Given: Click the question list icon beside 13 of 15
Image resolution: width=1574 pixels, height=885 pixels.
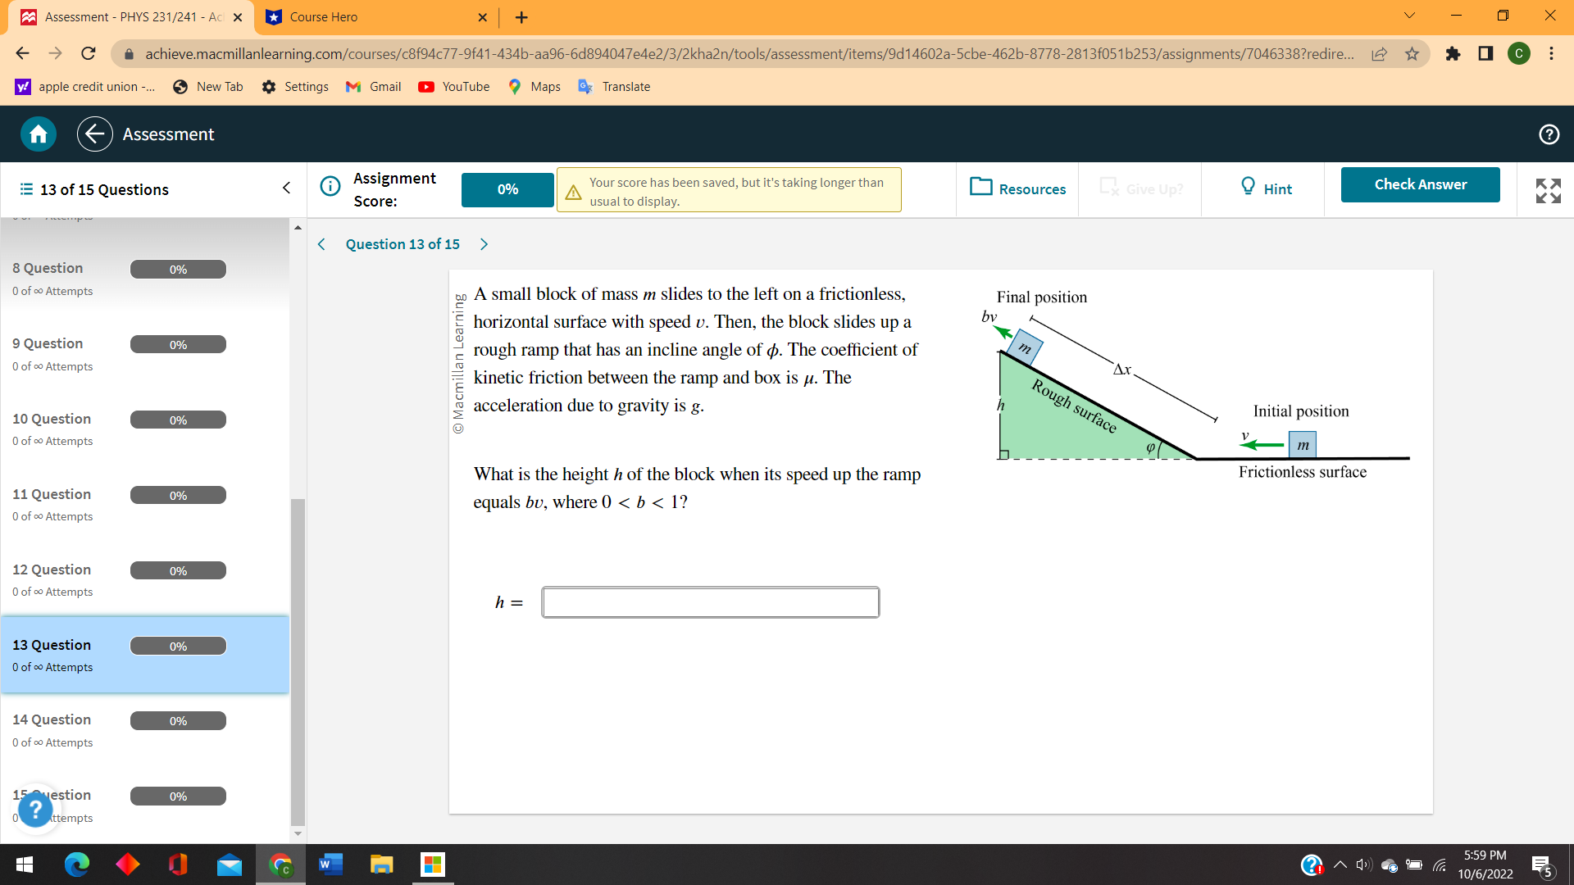Looking at the screenshot, I should [24, 189].
